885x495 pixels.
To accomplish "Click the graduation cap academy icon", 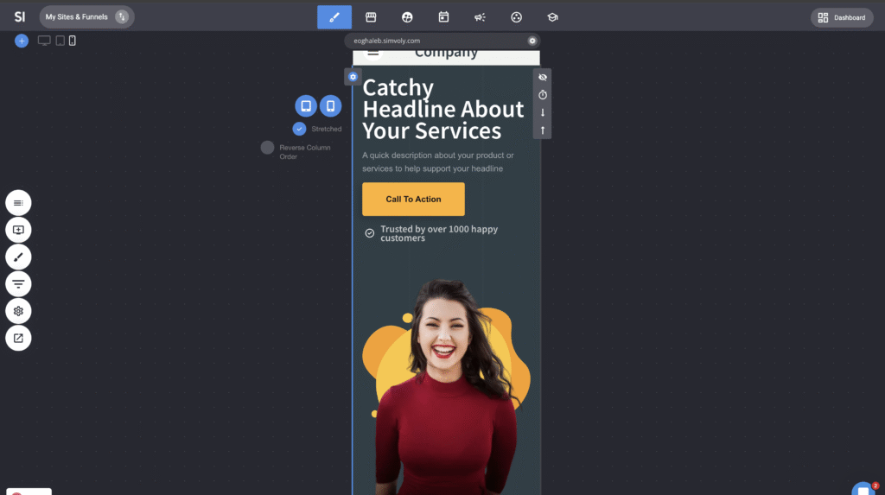I will click(552, 17).
